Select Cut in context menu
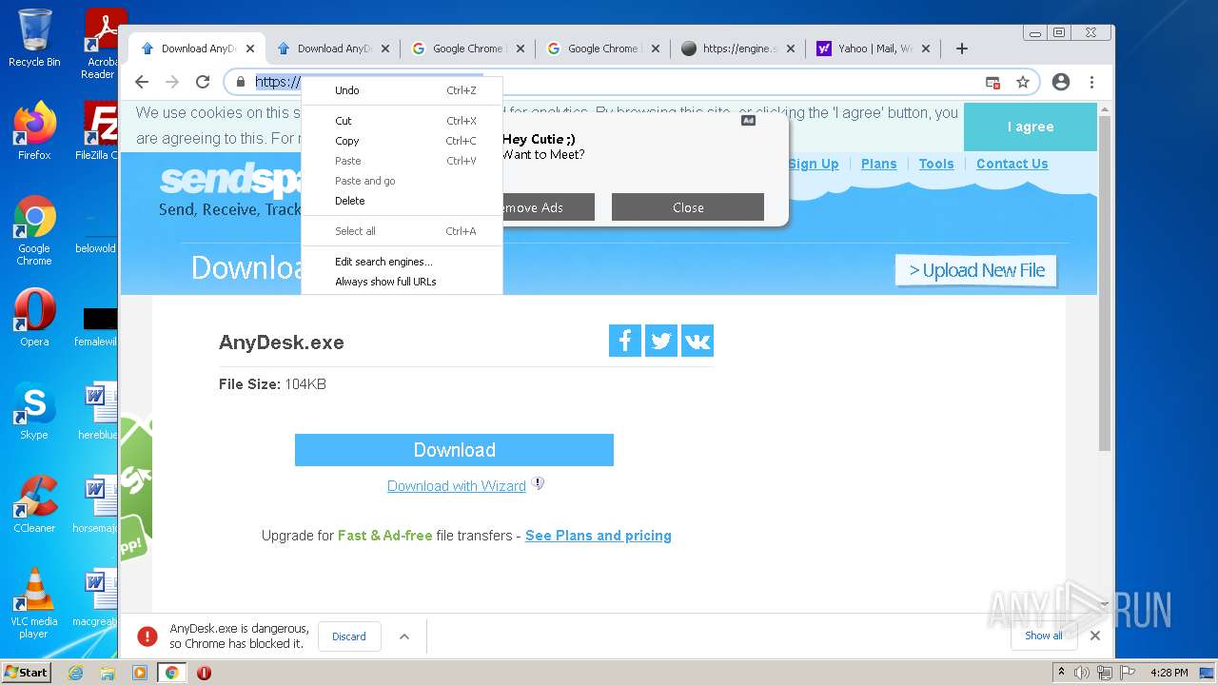Screen dimensions: 1218x685 click(x=402, y=121)
